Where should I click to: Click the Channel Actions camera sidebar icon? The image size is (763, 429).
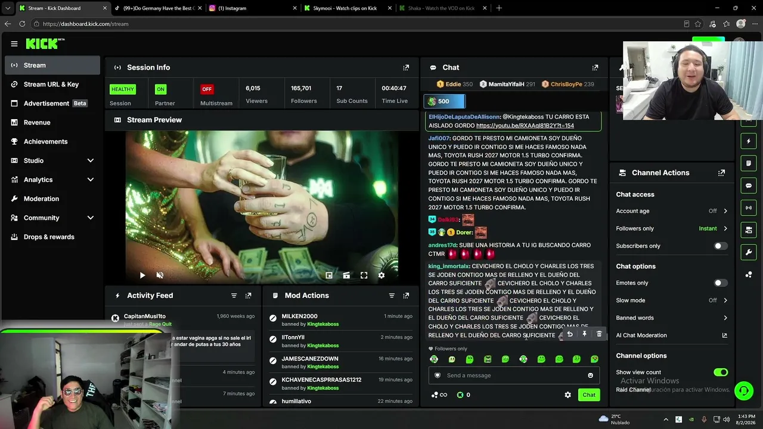click(x=749, y=230)
